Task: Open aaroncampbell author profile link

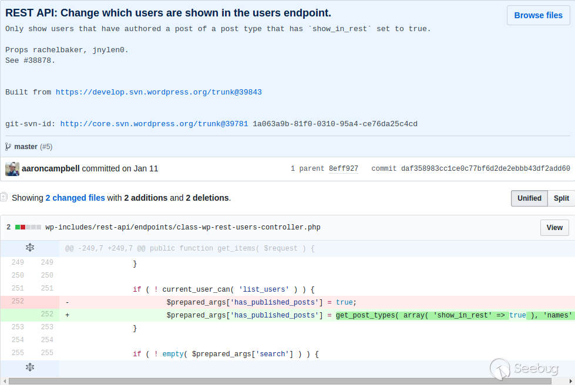Action: [51, 168]
